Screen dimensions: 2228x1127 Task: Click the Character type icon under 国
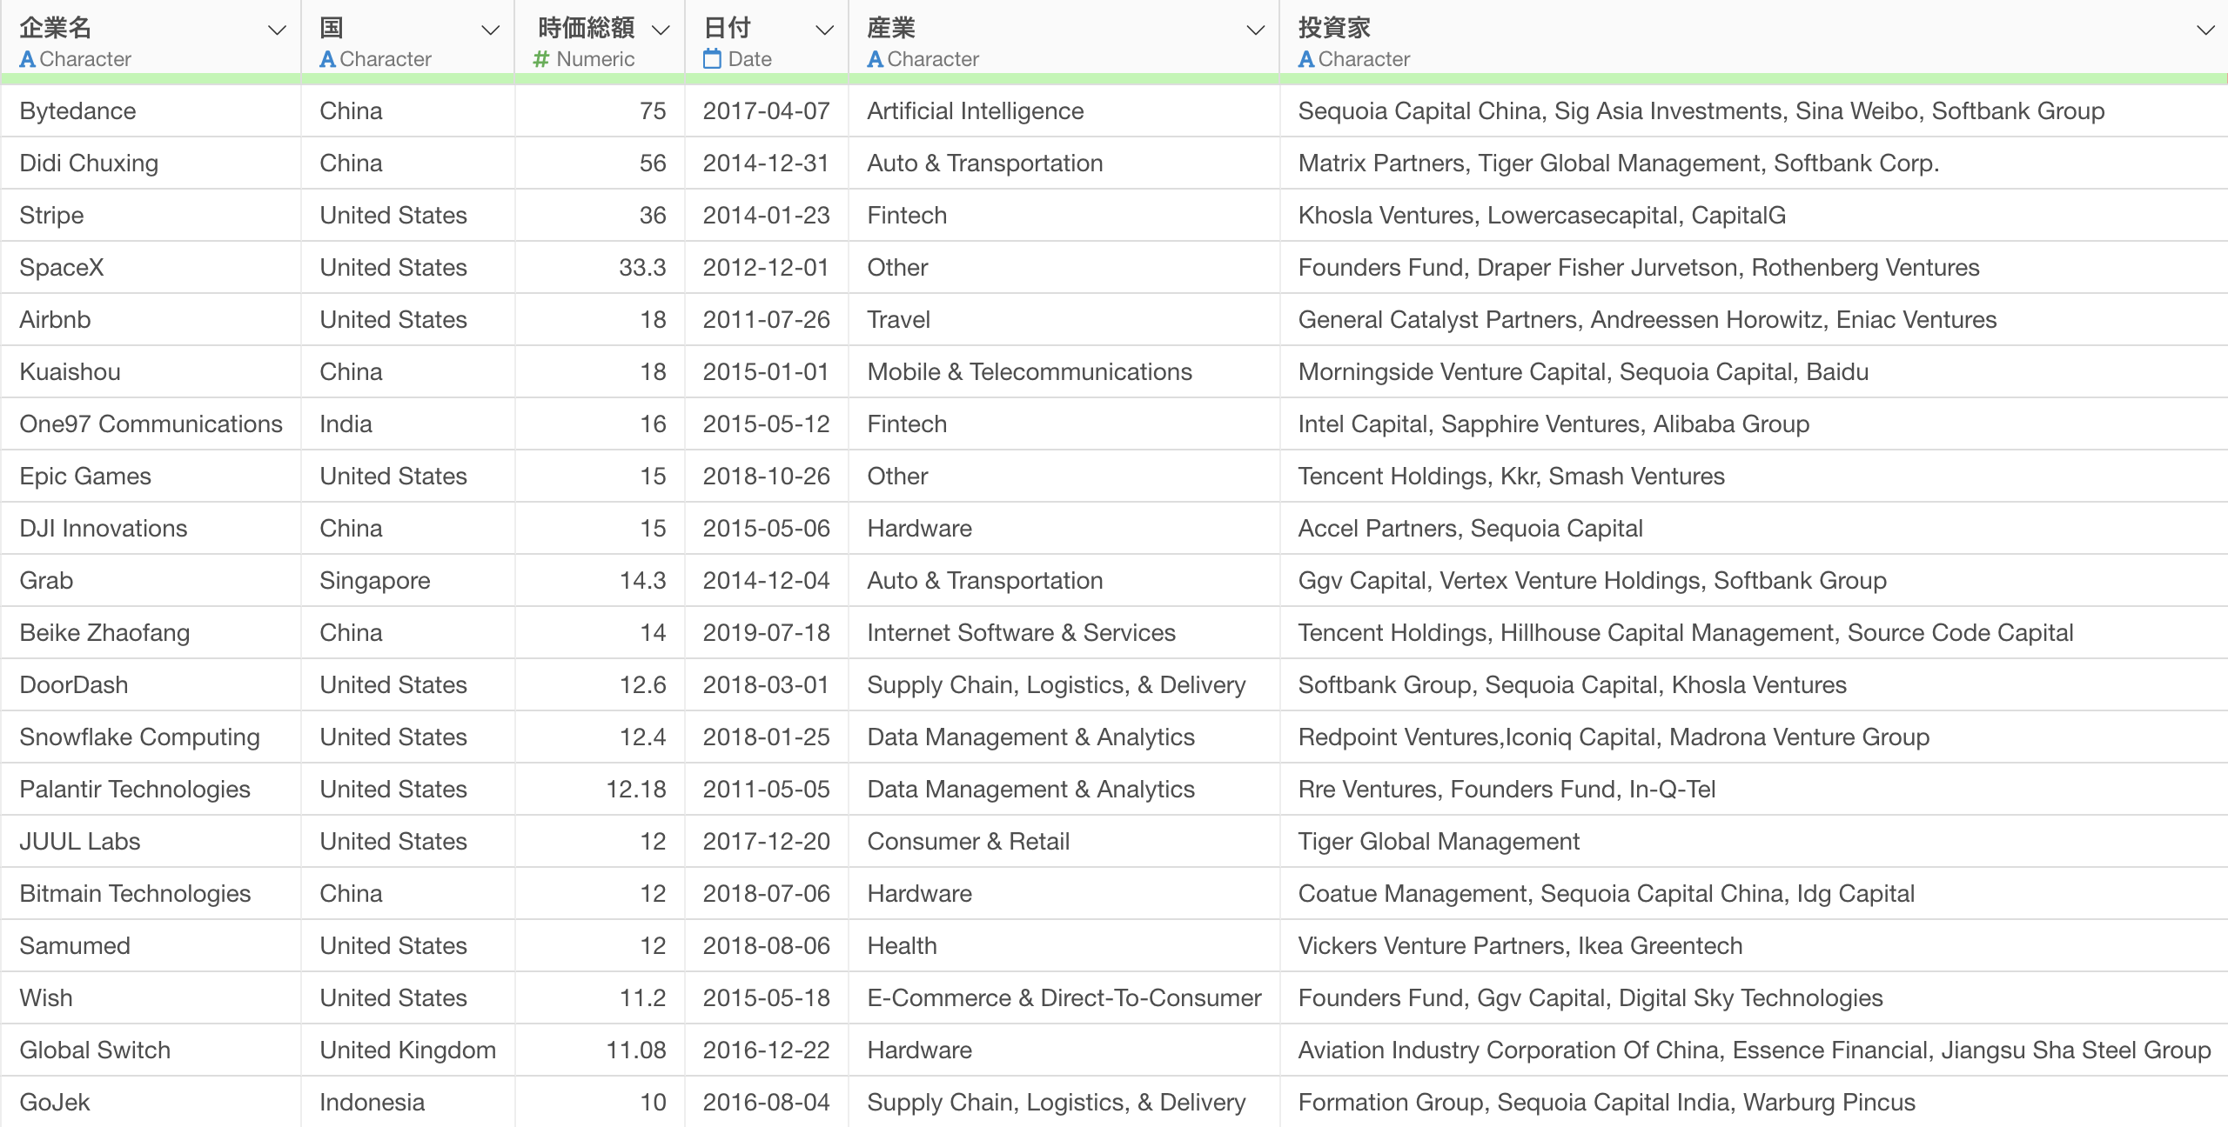328,59
